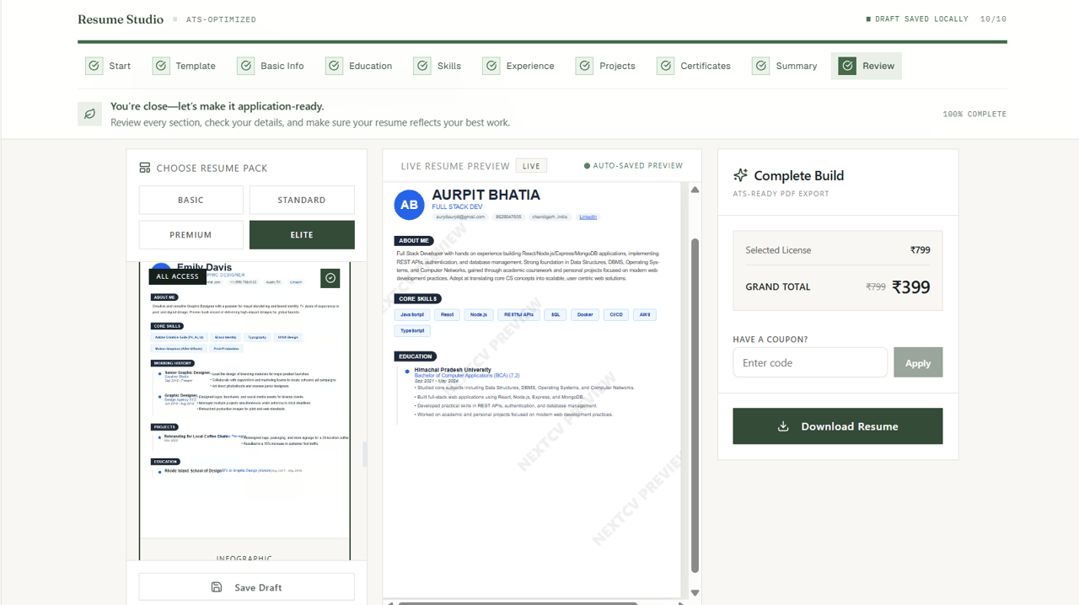Click the "100% COMPLETE" progress text
1079x605 pixels.
[974, 114]
